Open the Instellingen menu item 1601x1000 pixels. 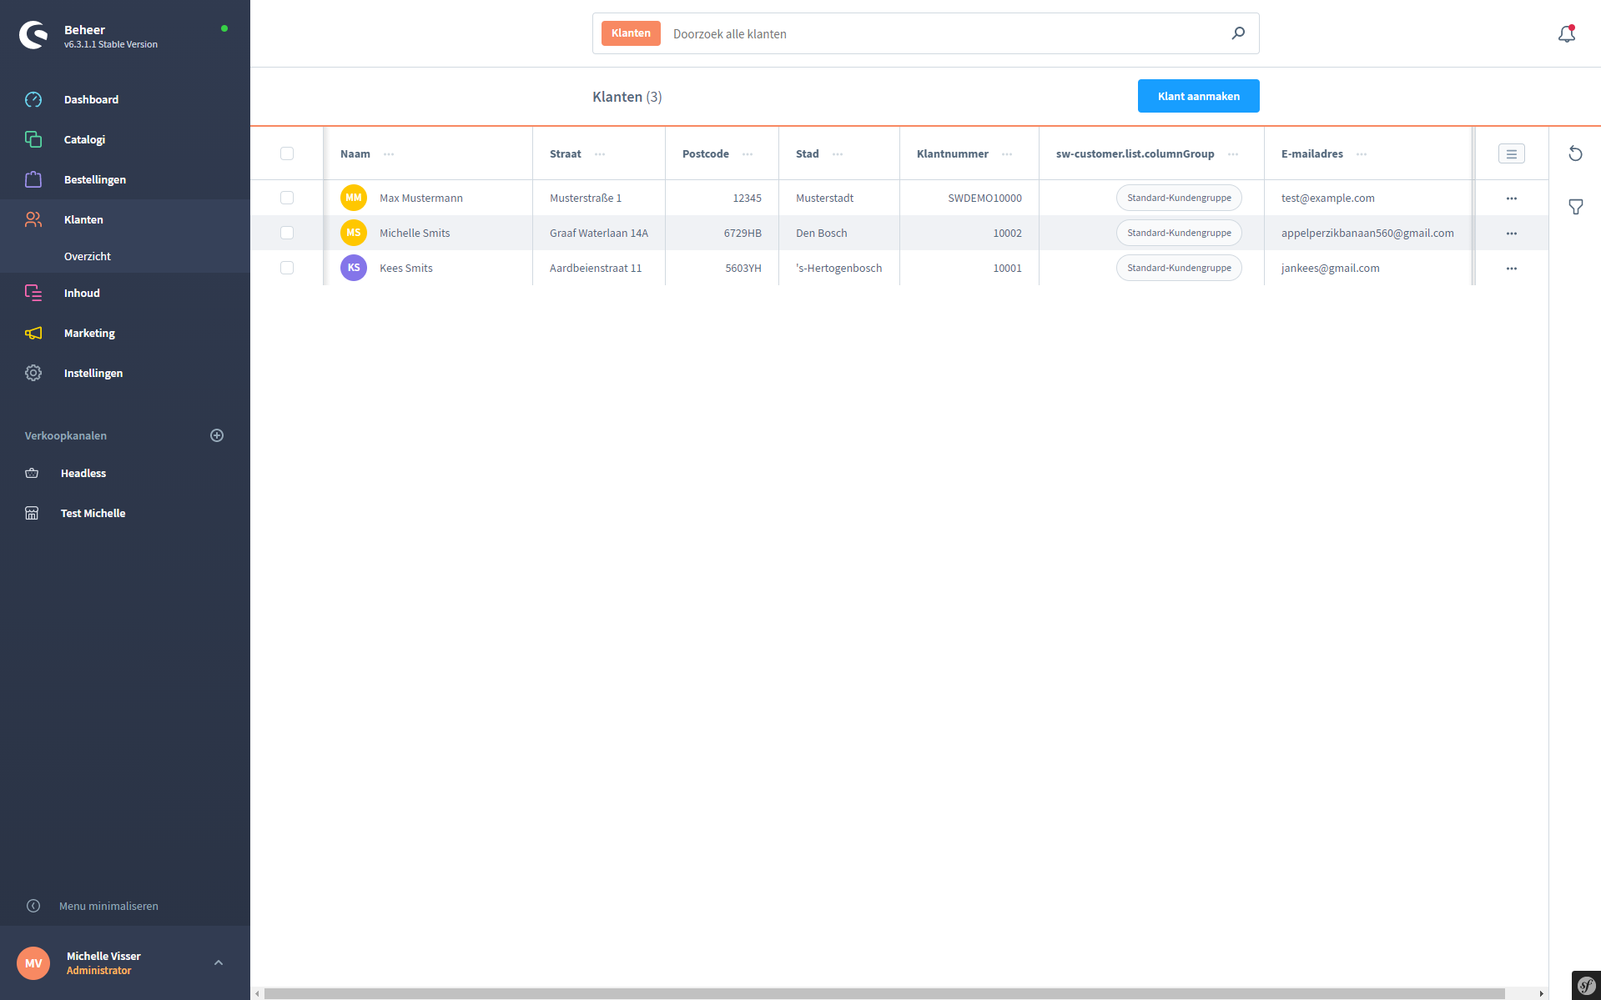(x=93, y=373)
